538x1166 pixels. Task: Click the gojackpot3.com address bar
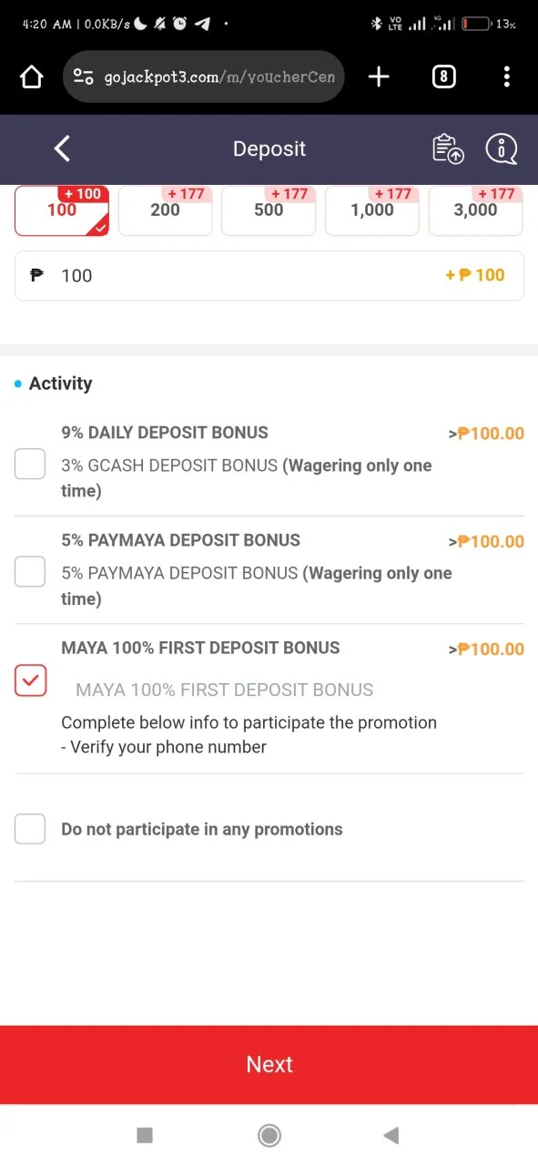pos(204,77)
